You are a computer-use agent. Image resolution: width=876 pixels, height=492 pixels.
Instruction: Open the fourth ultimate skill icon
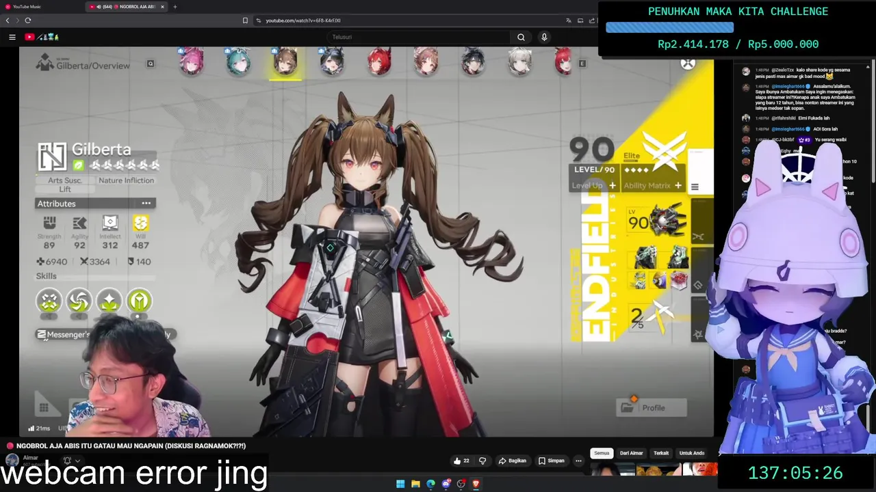pos(139,301)
